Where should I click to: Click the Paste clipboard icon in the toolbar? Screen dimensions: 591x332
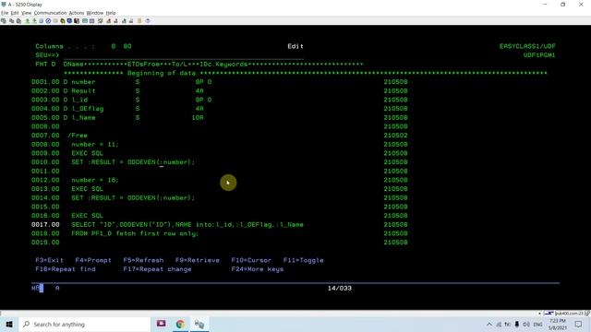click(x=18, y=21)
